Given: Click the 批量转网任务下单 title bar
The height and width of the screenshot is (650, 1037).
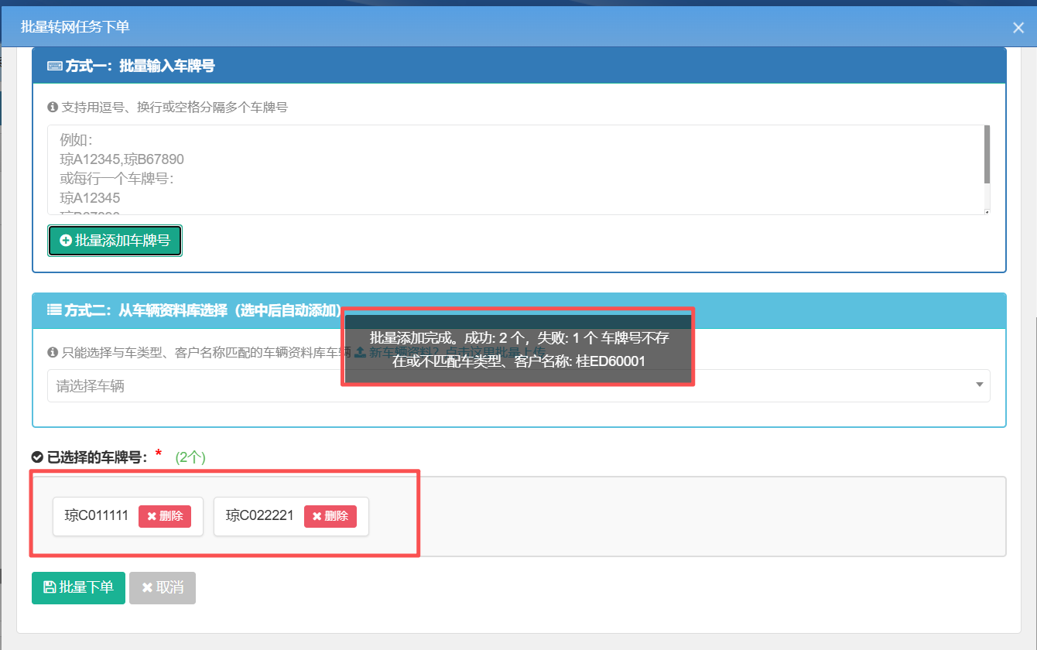Looking at the screenshot, I should pyautogui.click(x=464, y=28).
